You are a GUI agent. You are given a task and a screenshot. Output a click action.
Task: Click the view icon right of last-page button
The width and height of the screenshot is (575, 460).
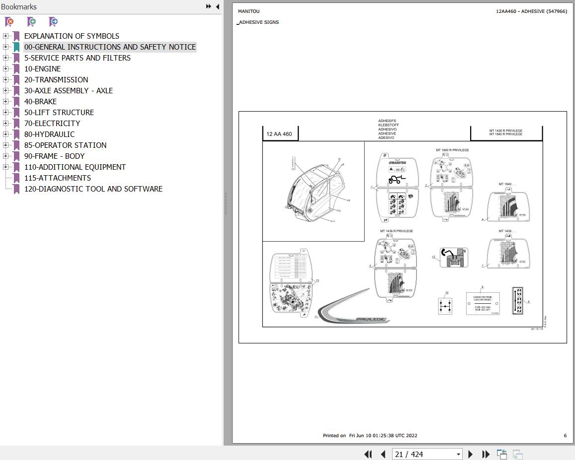point(501,454)
